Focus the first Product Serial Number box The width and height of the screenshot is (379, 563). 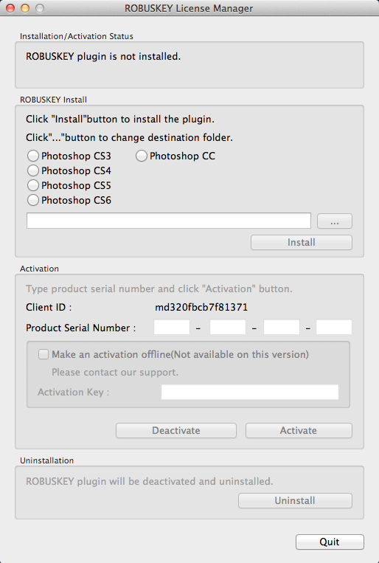tap(172, 327)
